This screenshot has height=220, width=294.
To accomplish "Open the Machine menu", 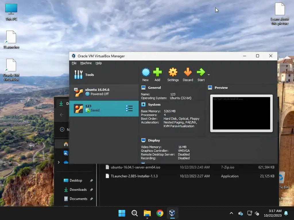I will click(x=86, y=63).
